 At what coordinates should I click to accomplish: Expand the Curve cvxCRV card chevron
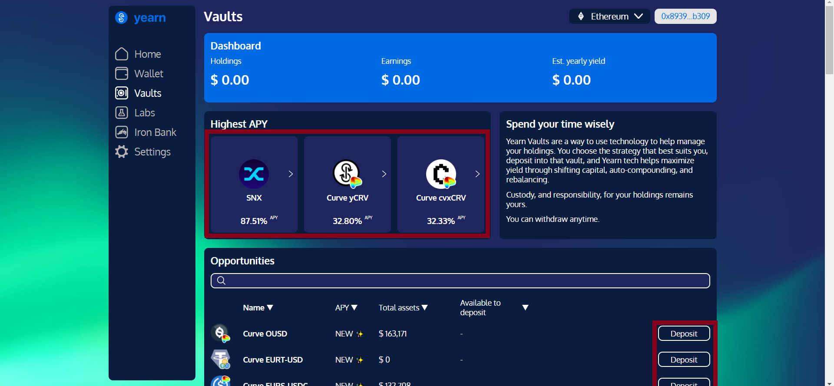(x=477, y=174)
